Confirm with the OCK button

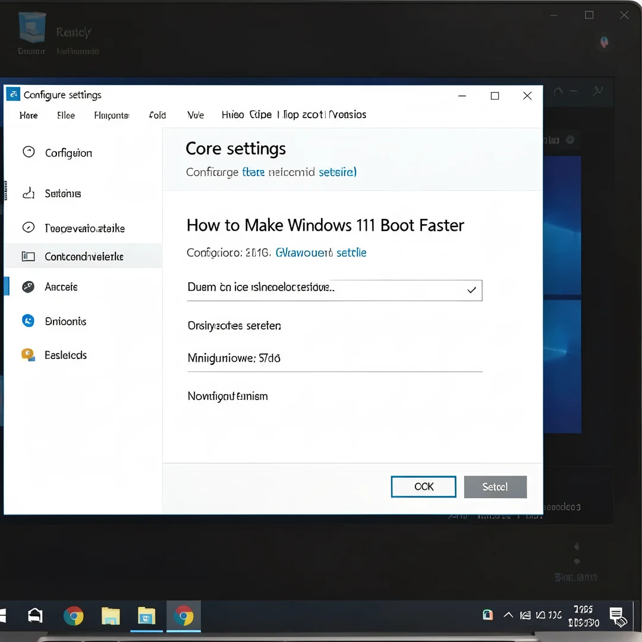[x=423, y=487]
